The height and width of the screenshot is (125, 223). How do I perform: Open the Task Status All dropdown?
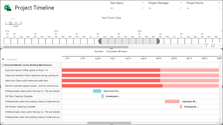pos(127,8)
